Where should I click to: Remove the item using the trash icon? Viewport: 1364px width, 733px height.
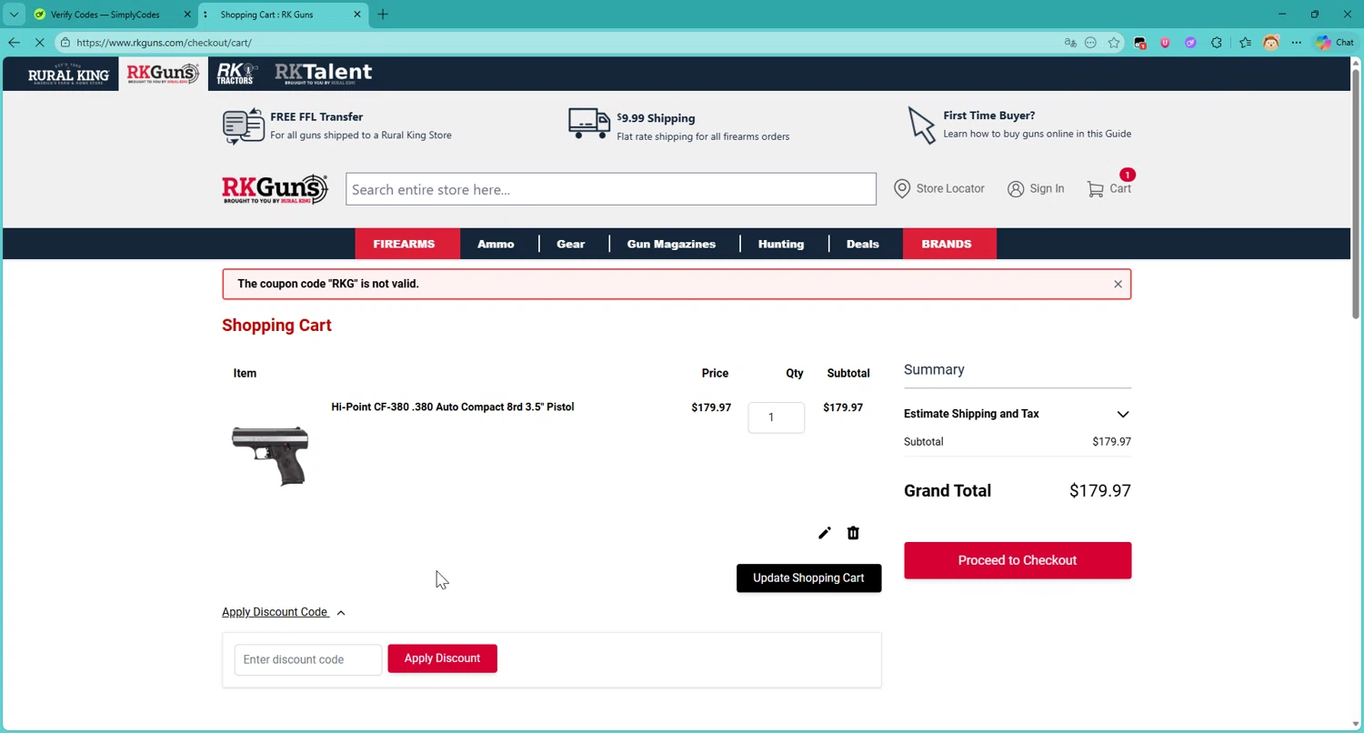click(853, 533)
